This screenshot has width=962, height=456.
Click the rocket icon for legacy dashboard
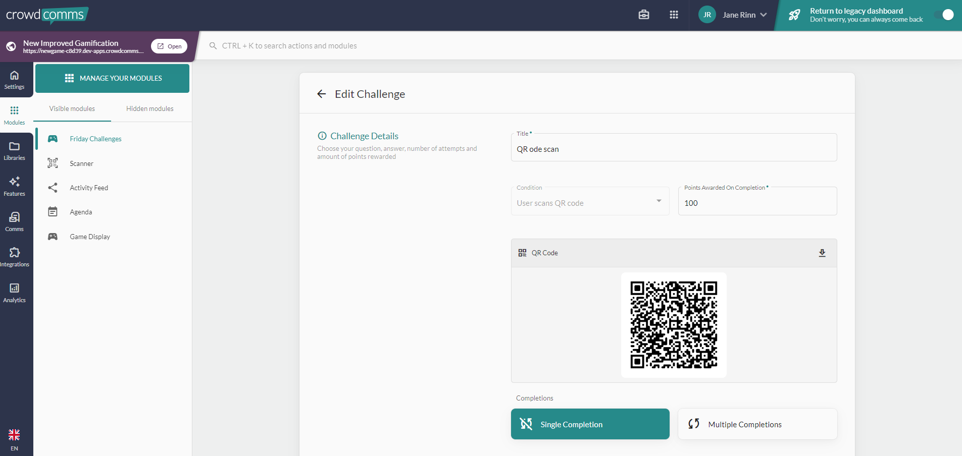794,15
